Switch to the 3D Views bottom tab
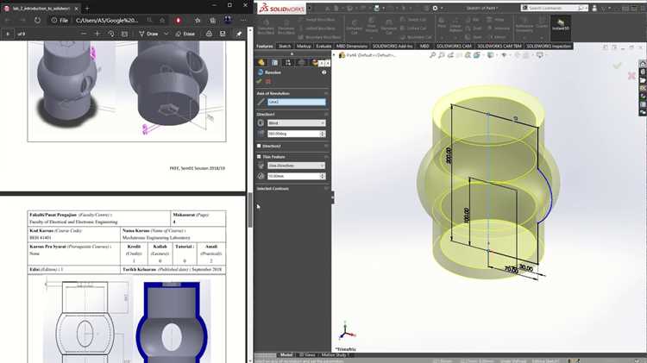647x363 pixels. click(x=307, y=354)
